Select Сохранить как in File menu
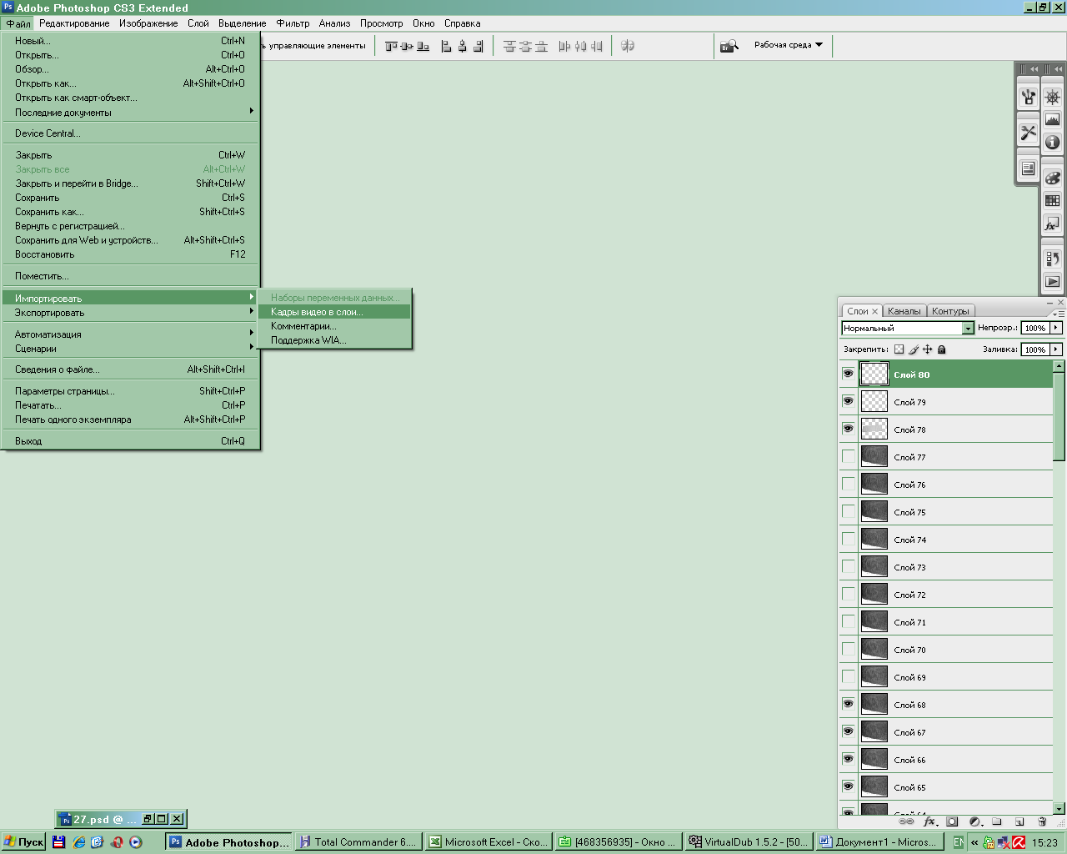This screenshot has width=1067, height=854. (132, 212)
